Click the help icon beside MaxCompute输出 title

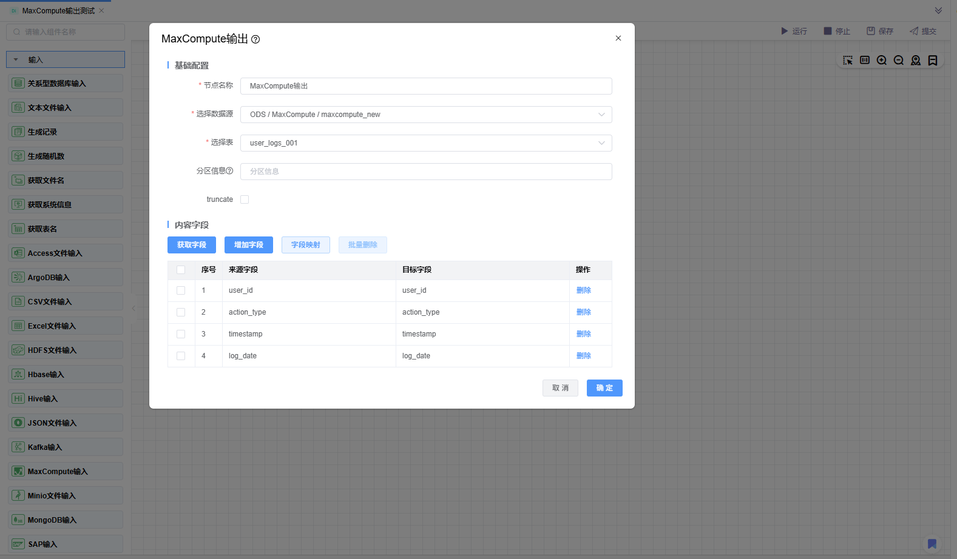[255, 39]
